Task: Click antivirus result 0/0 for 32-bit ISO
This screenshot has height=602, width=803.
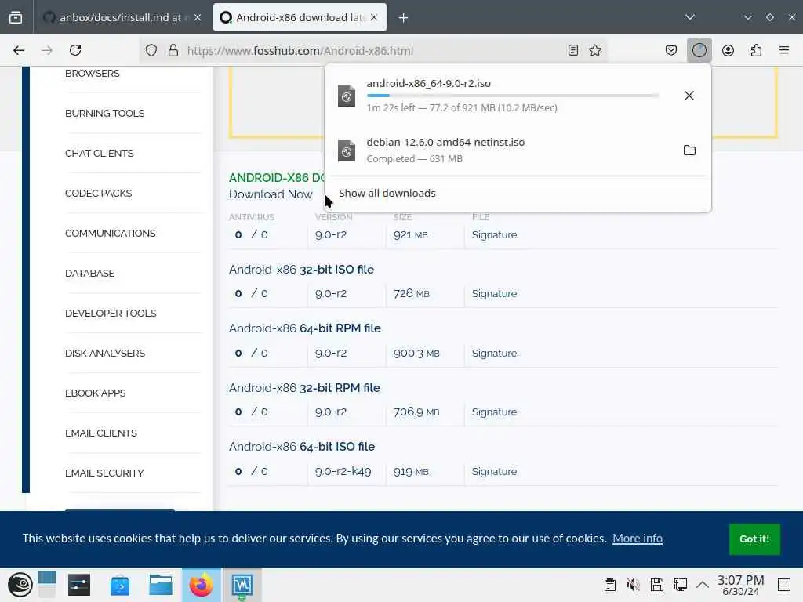Action: click(252, 293)
